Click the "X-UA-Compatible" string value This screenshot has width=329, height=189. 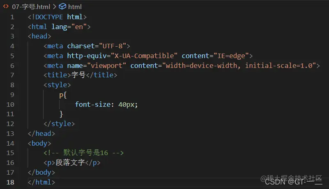[x=144, y=56]
